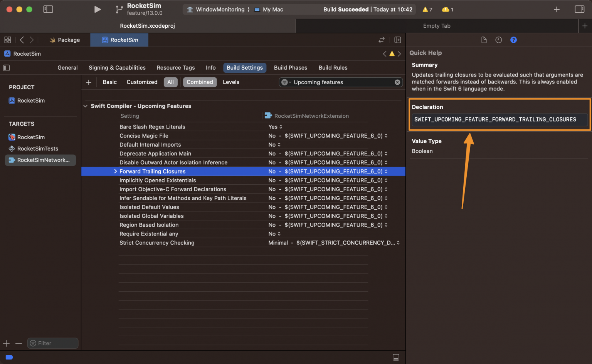Show the file inspector icon

click(484, 40)
